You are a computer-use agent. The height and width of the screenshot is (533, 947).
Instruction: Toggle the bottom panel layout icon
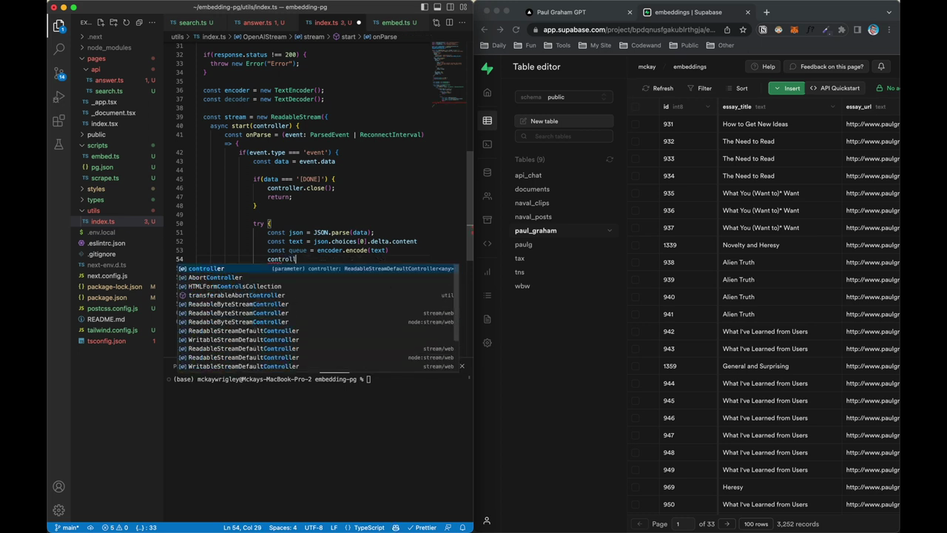pos(437,7)
